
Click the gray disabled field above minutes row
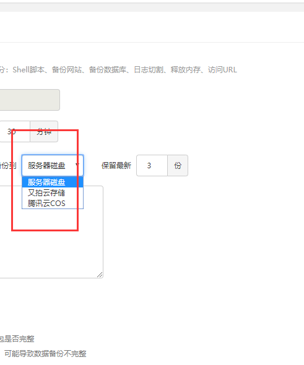point(30,100)
